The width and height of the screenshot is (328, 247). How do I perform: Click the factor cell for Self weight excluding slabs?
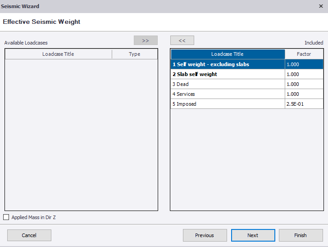[x=304, y=64]
